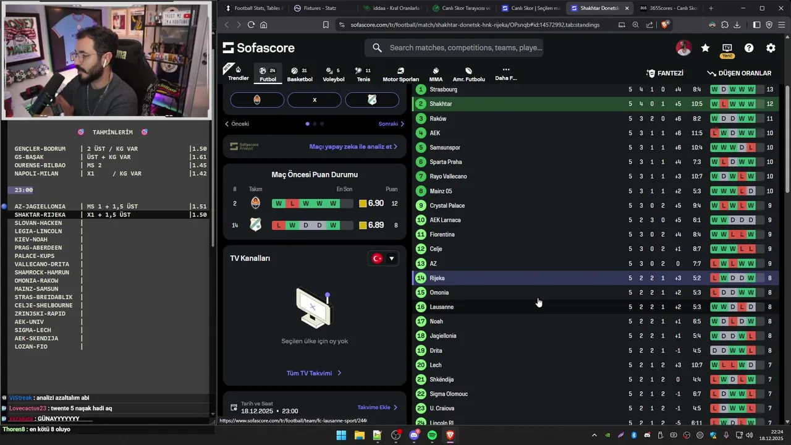Open File Explorer from the taskbar
This screenshot has width=791, height=445.
pos(360,435)
